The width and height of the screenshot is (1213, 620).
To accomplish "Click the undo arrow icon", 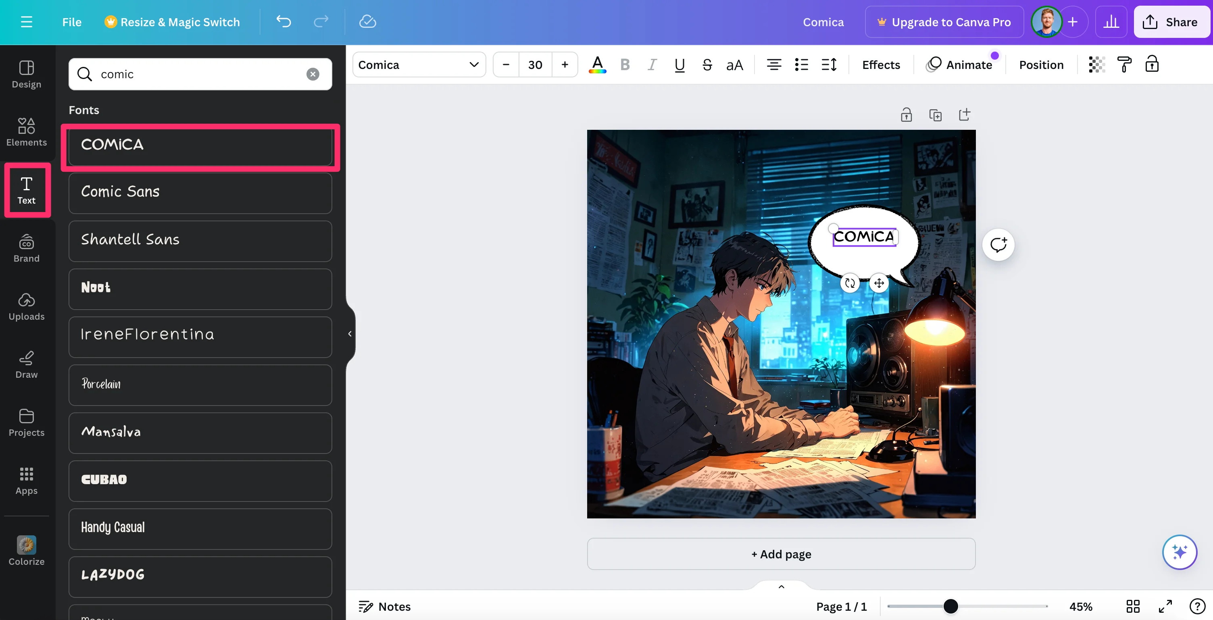I will 283,22.
